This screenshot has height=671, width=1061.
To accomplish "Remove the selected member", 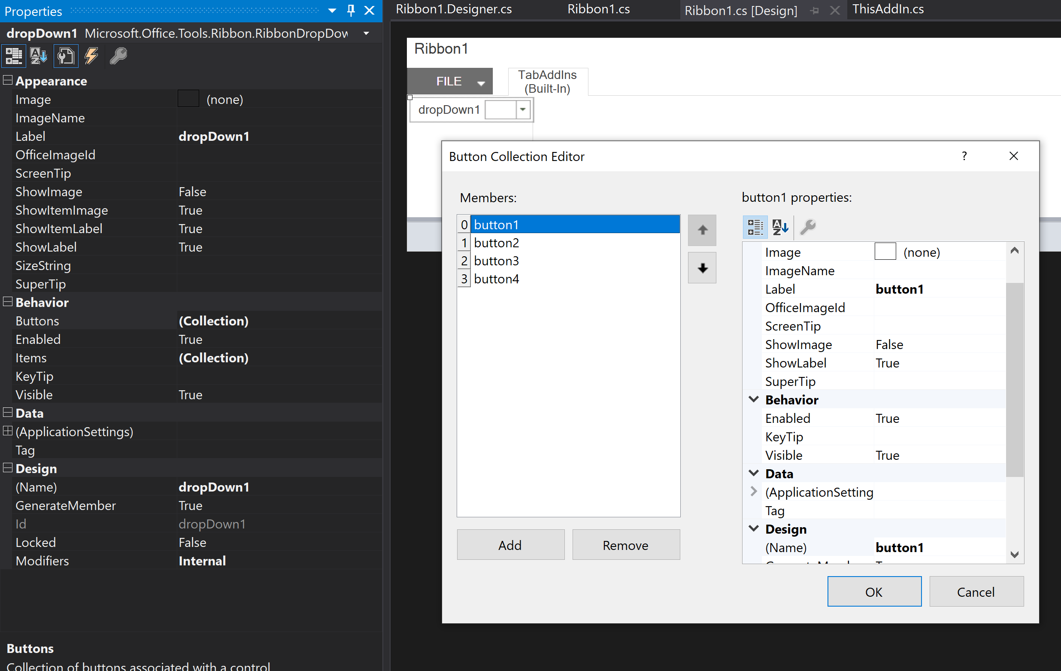I will 626,545.
